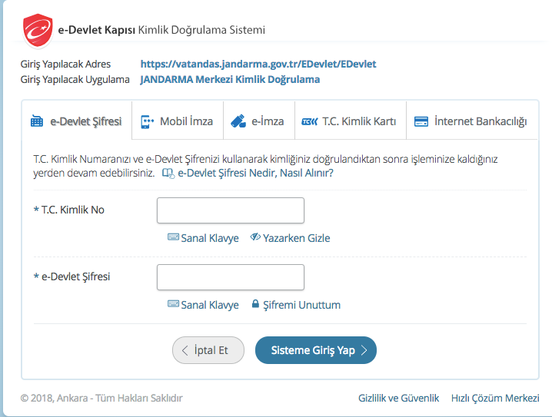Click the T.C. Kimlik Kartı card icon
The height and width of the screenshot is (417, 552).
pyautogui.click(x=309, y=121)
